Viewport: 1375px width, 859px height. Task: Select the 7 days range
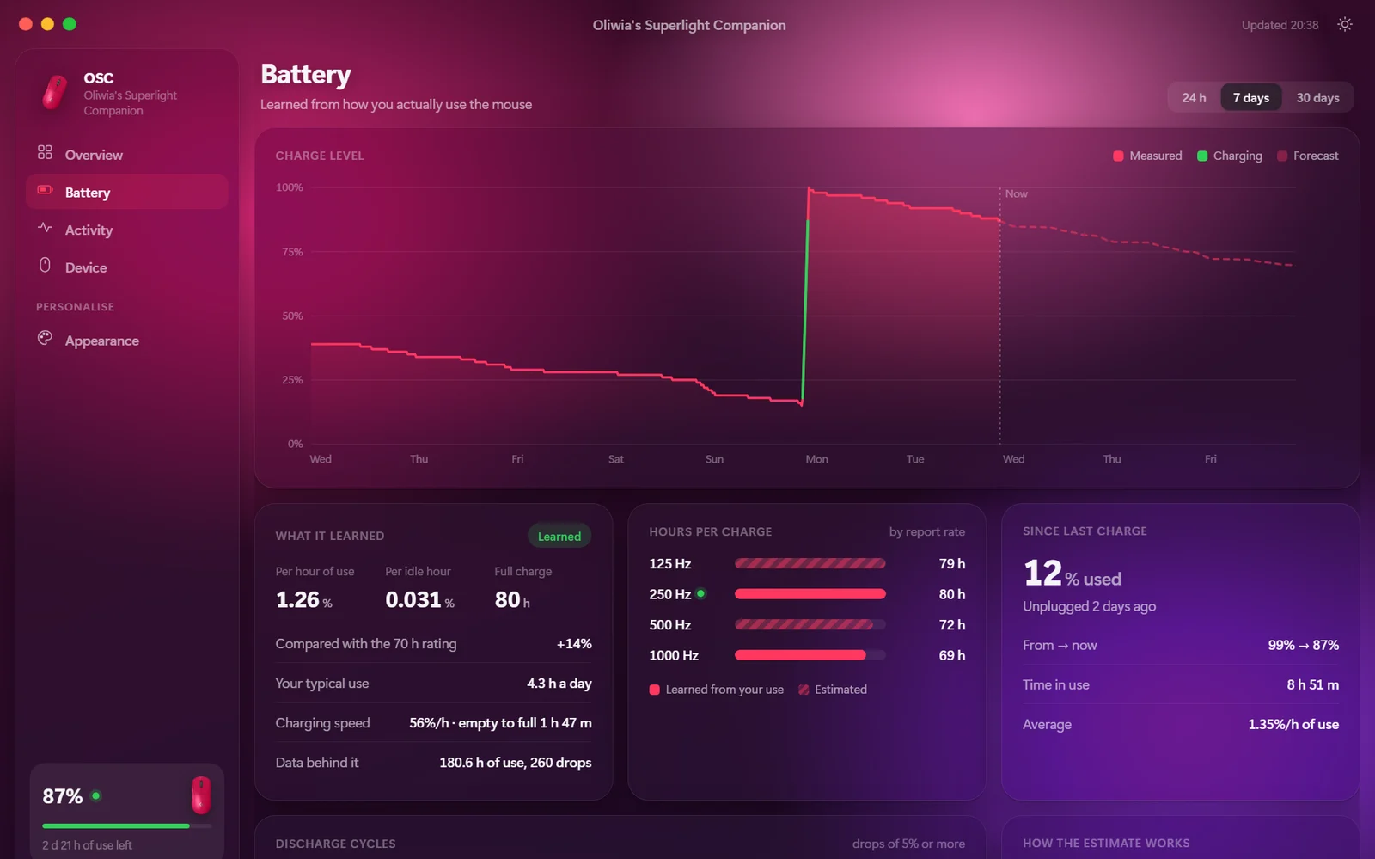(1250, 97)
